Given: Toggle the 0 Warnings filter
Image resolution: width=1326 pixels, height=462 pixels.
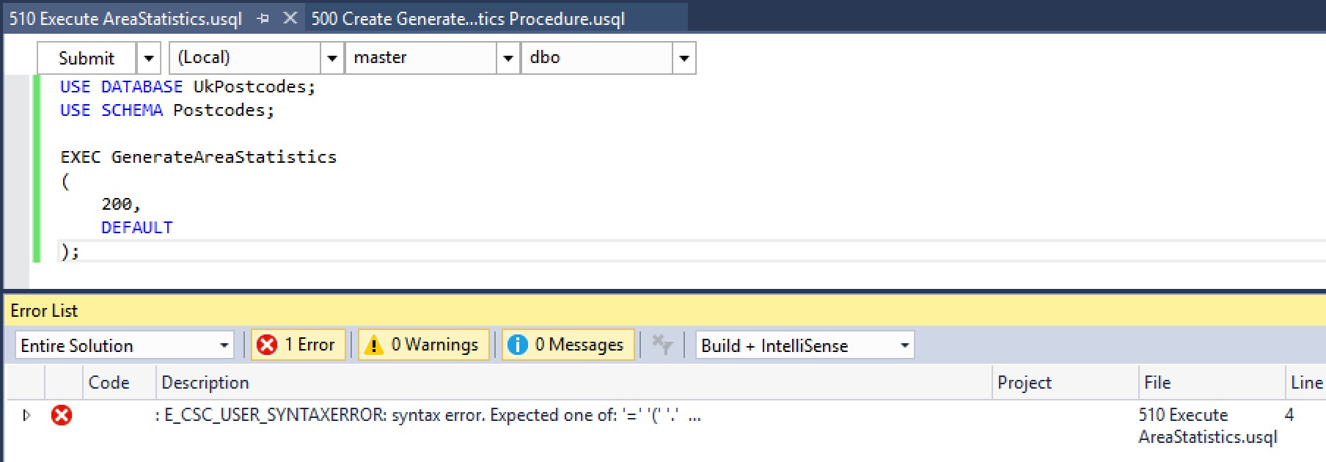Looking at the screenshot, I should click(x=423, y=345).
